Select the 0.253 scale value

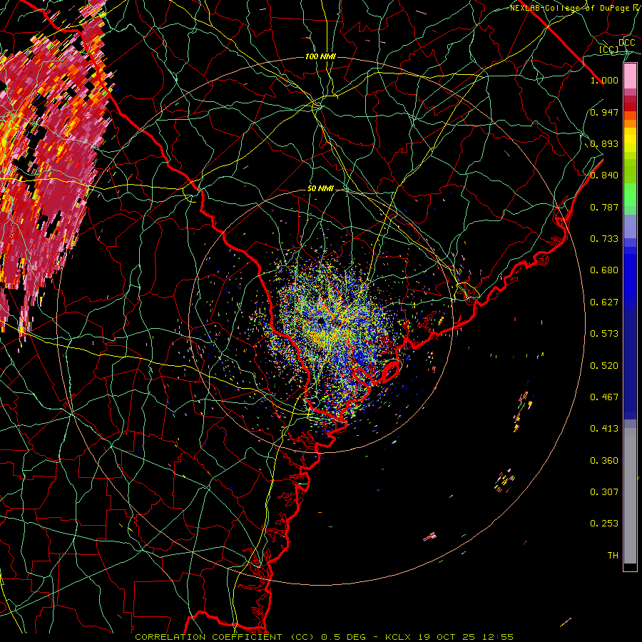coord(604,524)
